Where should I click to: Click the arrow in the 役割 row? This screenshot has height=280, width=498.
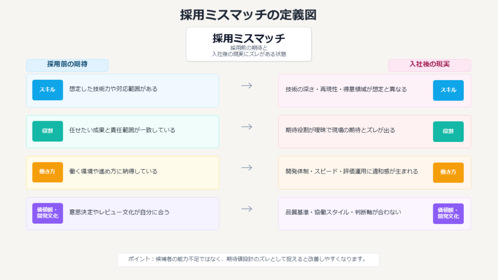pyautogui.click(x=247, y=127)
